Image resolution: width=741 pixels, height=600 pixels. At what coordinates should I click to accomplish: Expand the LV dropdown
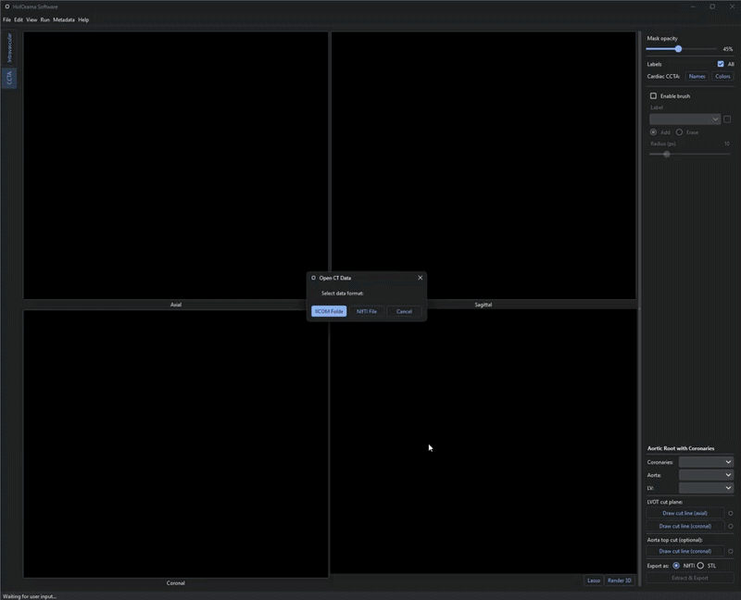coord(706,488)
